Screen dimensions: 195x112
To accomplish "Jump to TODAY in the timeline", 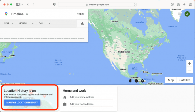I will 81,14.
